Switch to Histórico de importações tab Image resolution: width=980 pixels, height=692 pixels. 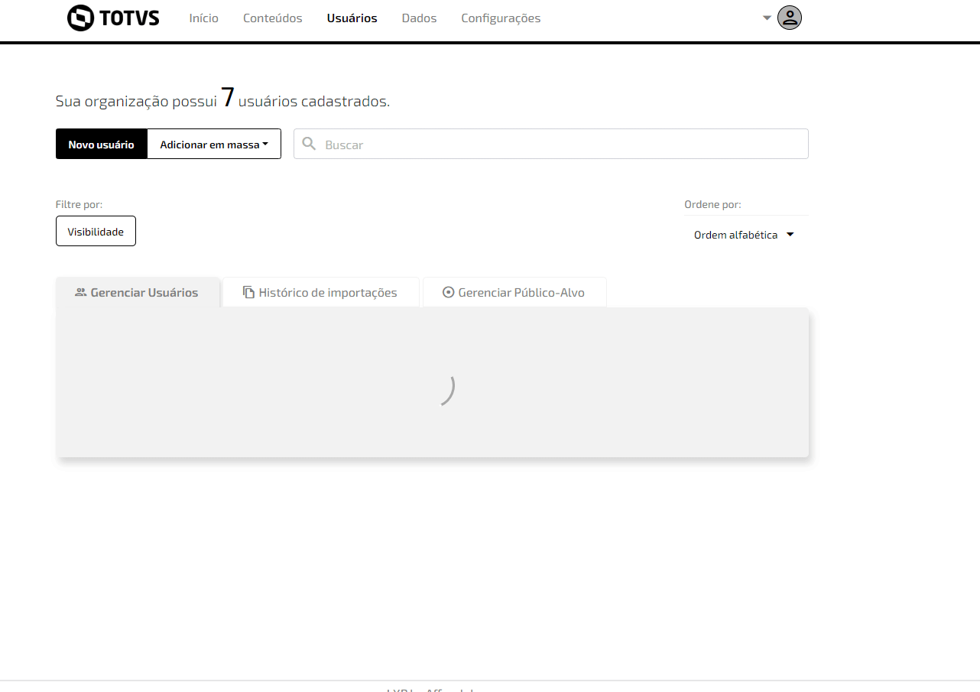coord(321,292)
